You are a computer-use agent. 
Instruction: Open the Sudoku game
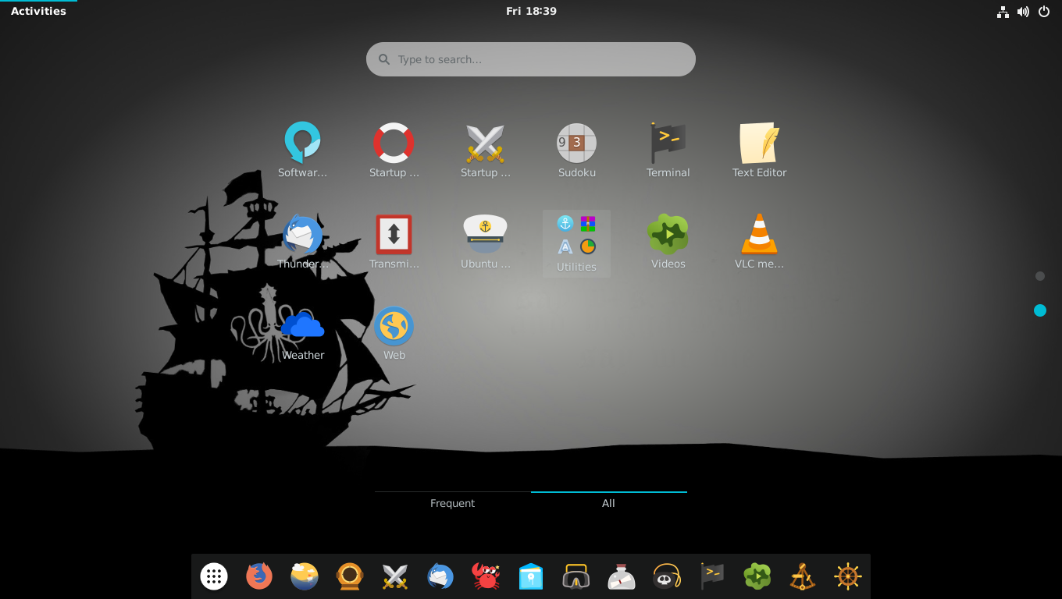point(577,151)
